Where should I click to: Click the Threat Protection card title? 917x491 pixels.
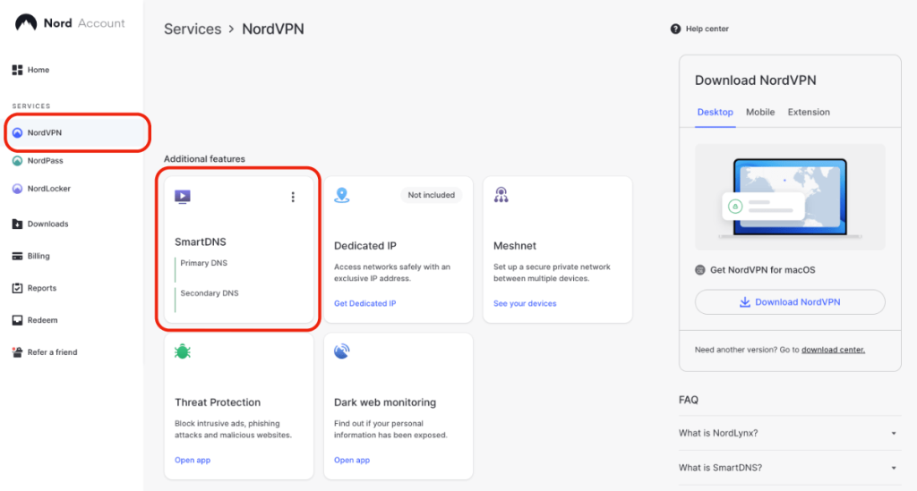tap(218, 402)
